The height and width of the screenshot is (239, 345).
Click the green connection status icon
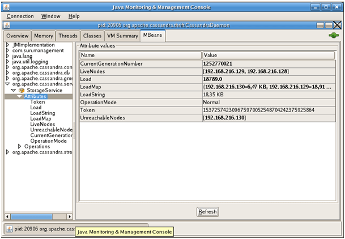pos(334,36)
